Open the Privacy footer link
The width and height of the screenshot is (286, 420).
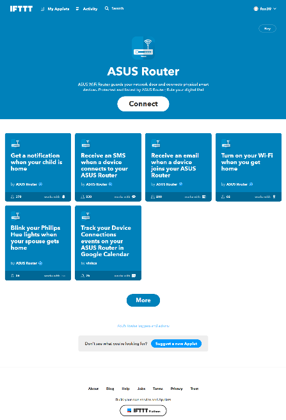[177, 389]
